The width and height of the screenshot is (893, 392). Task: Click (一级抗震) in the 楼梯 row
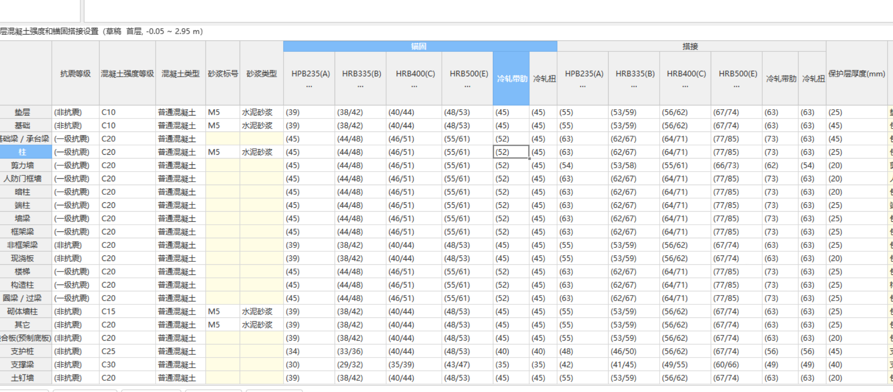click(76, 271)
